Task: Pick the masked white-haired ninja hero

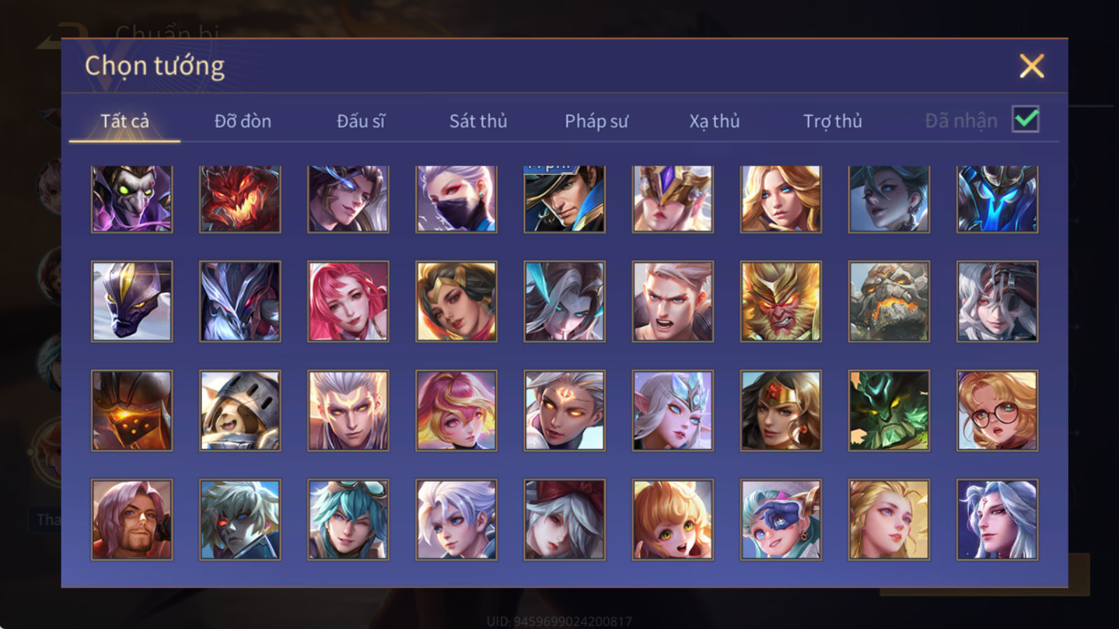Action: click(456, 198)
